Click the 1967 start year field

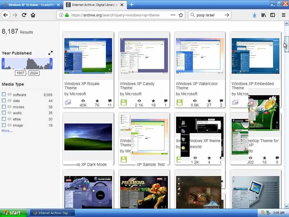point(20,73)
